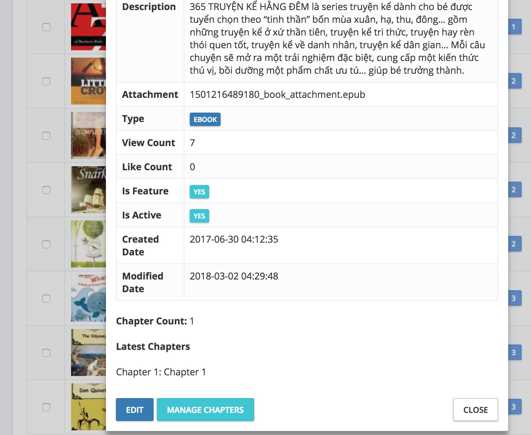Click the Is Feature YES badge
The height and width of the screenshot is (435, 531).
199,192
